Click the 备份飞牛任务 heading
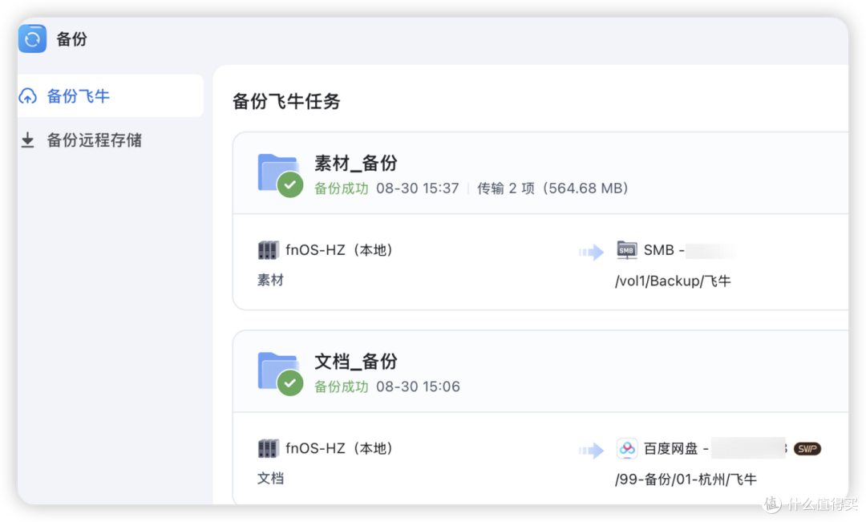This screenshot has width=866, height=522. [x=286, y=101]
